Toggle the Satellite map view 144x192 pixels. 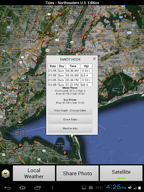pos(121,173)
